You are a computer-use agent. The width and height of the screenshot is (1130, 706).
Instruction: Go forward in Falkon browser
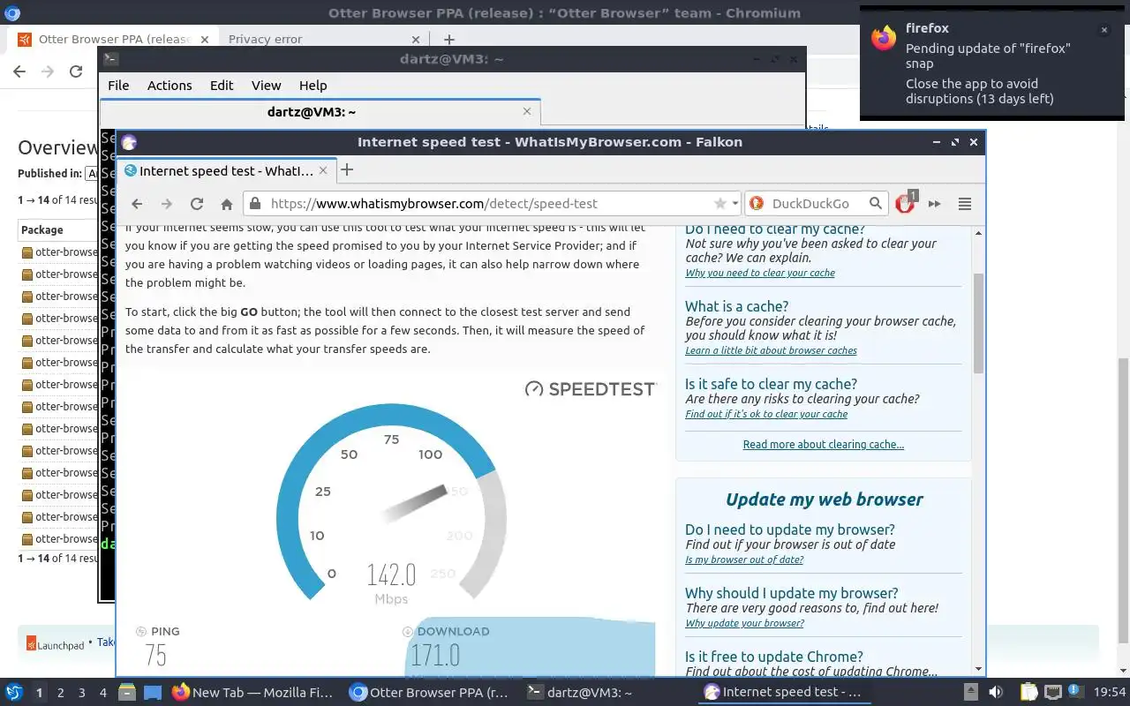[x=166, y=204]
